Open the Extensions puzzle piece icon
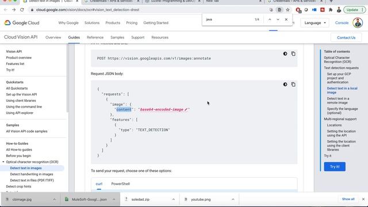Screen dimensions: 368x207 tap(331, 10)
